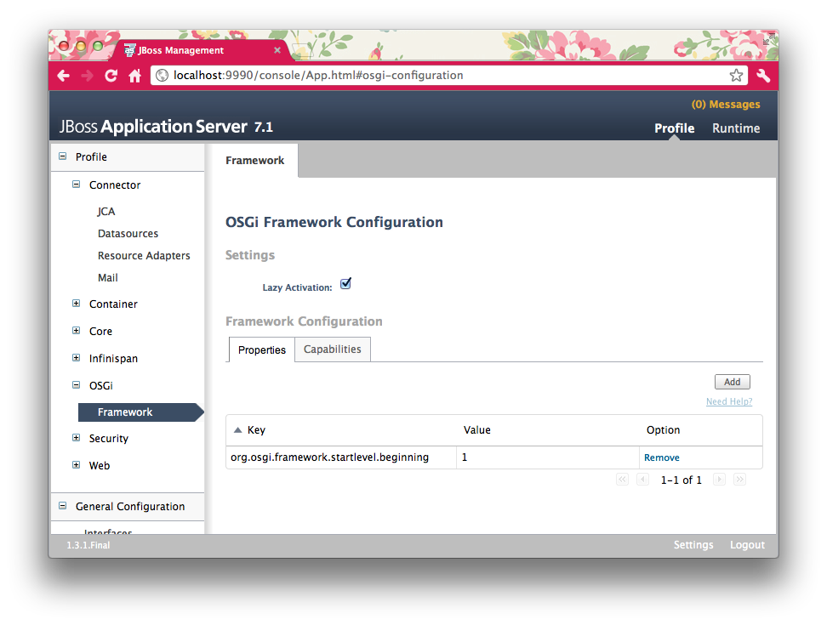This screenshot has height=625, width=827.
Task: Remove the startlevel.beginning property
Action: point(661,457)
